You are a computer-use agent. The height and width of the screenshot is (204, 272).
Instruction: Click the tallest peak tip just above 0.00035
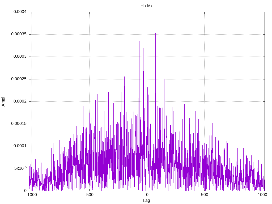tap(155, 33)
